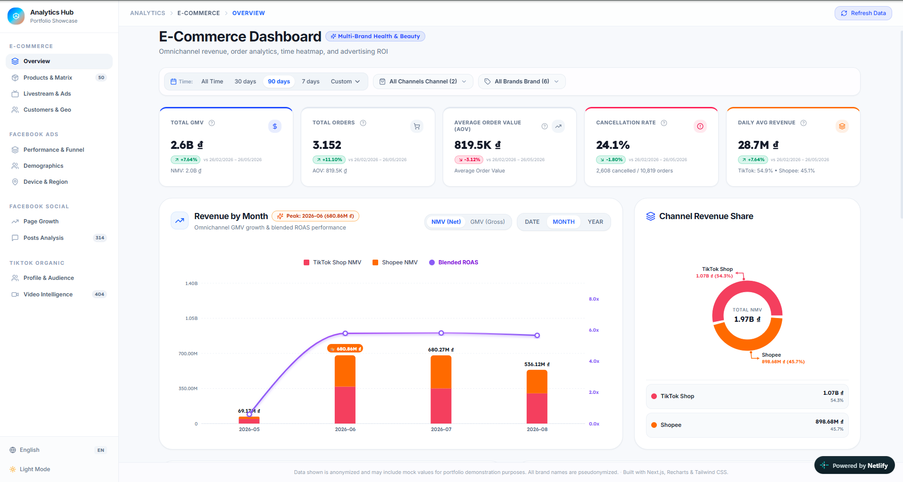Set chart granularity to DATE

coord(532,222)
